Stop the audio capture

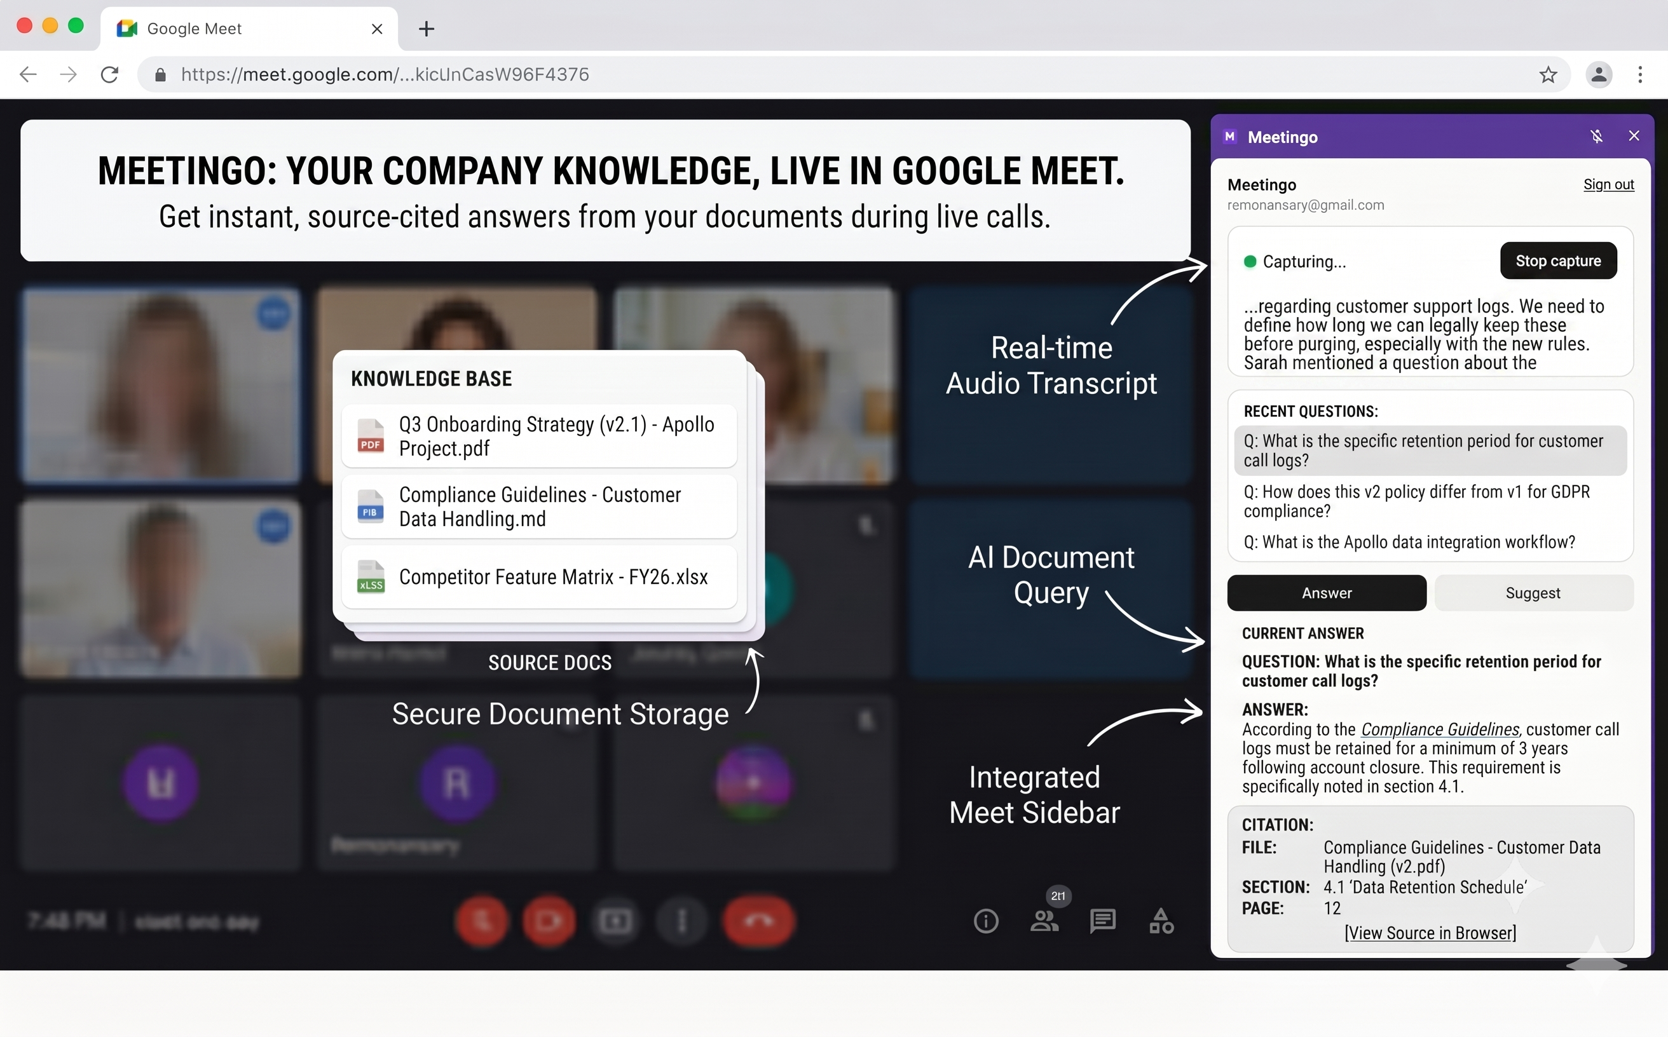pos(1558,261)
